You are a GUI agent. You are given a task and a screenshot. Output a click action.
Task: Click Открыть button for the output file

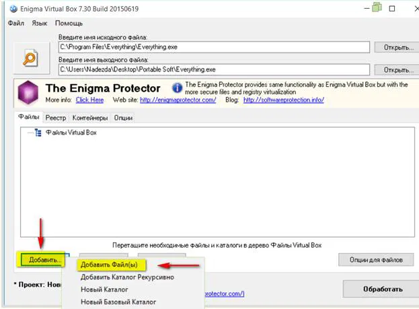tap(397, 70)
